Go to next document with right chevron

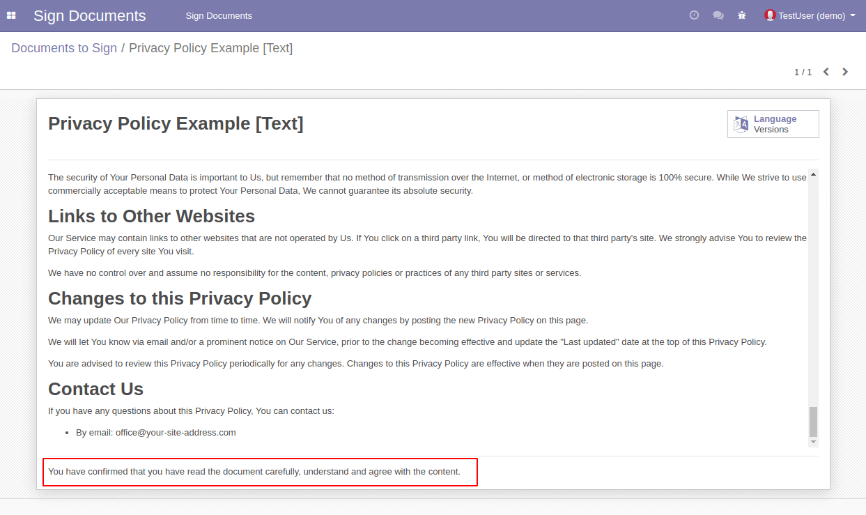click(845, 72)
